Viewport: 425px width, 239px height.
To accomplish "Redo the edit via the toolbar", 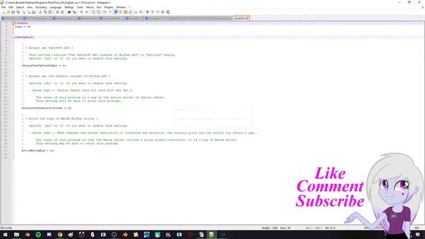I will tap(62, 12).
